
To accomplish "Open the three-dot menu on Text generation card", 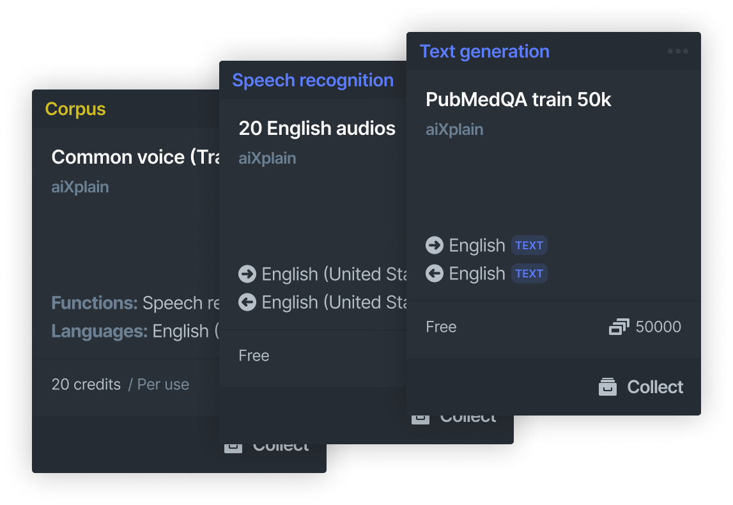I will (677, 51).
